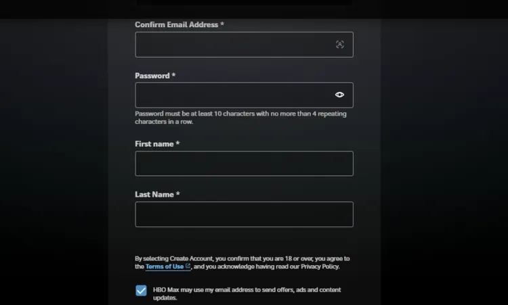Click external link icon beside Terms of Use
Image resolution: width=508 pixels, height=305 pixels.
(x=188, y=266)
